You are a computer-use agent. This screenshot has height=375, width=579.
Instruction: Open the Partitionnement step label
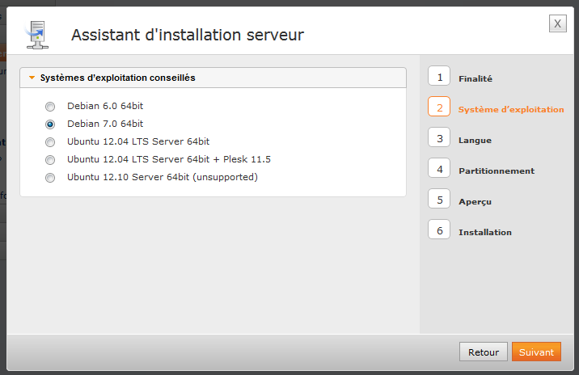[x=496, y=171]
